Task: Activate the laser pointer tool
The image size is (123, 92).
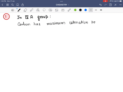Action: tap(69, 10)
